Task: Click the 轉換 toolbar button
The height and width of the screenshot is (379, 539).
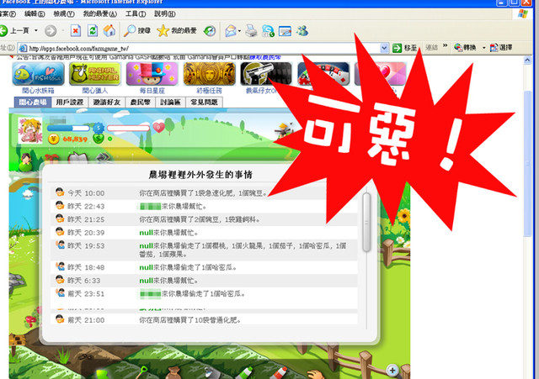Action: pos(465,48)
